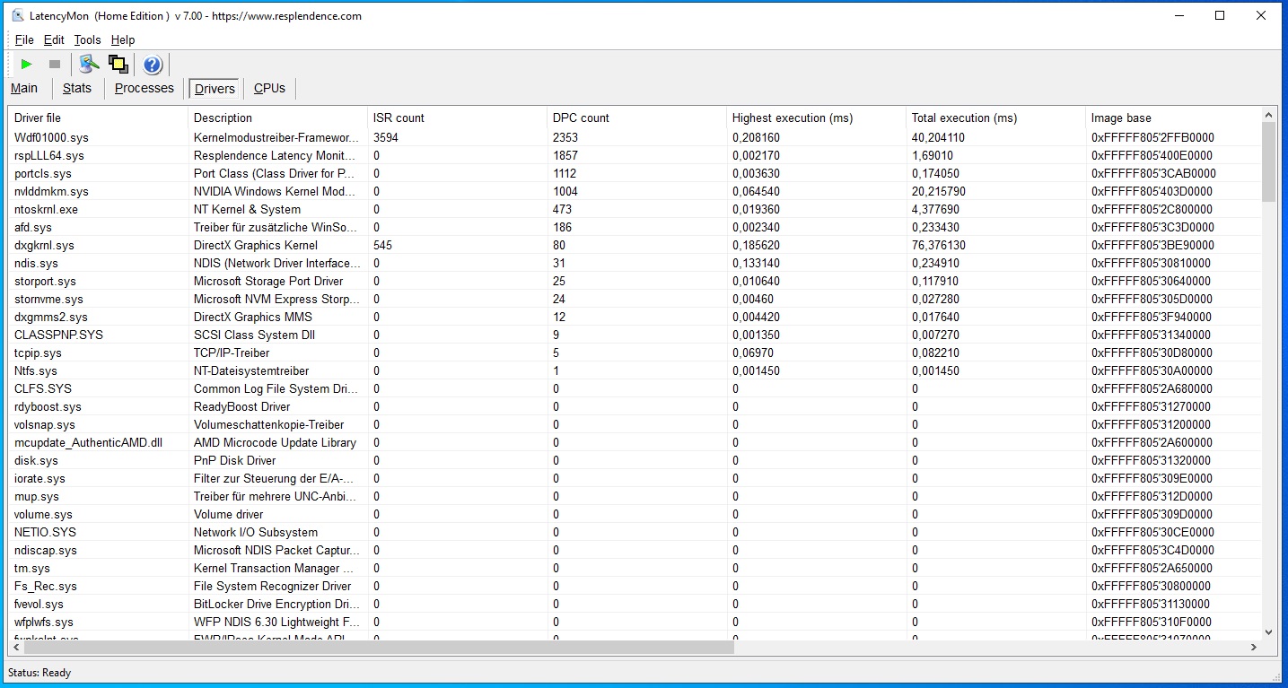The image size is (1288, 688).
Task: Switch to the Main tab
Action: tap(24, 88)
